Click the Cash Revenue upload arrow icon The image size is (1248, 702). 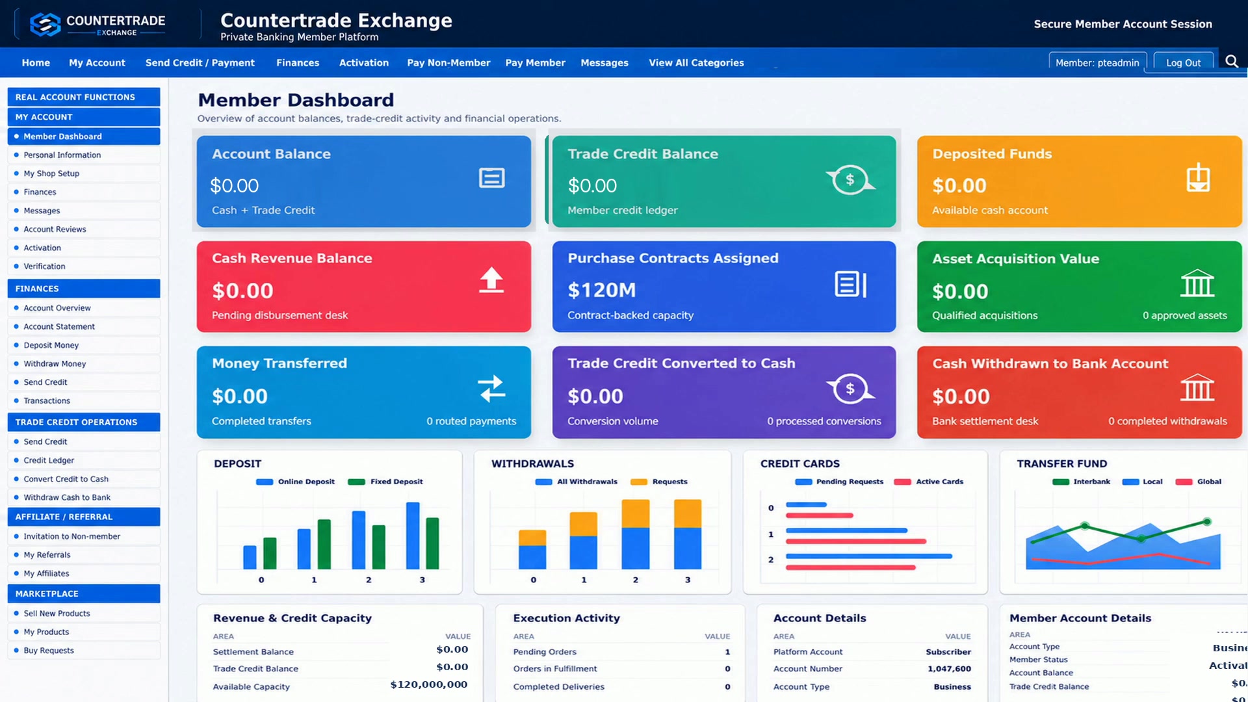(x=491, y=280)
